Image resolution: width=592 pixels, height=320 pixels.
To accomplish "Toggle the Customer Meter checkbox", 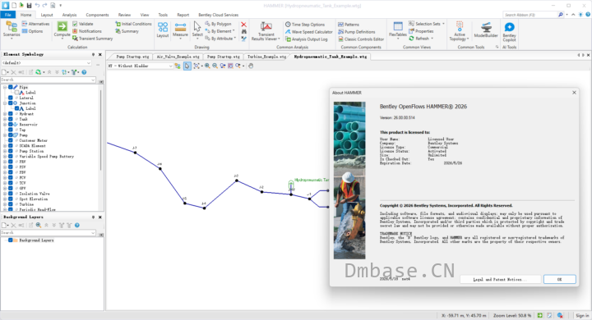I will (11, 140).
